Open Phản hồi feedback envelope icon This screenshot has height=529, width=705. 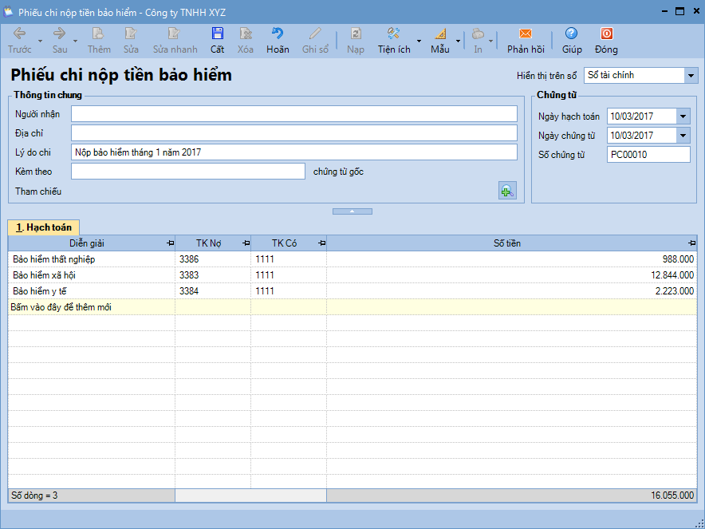tap(525, 34)
